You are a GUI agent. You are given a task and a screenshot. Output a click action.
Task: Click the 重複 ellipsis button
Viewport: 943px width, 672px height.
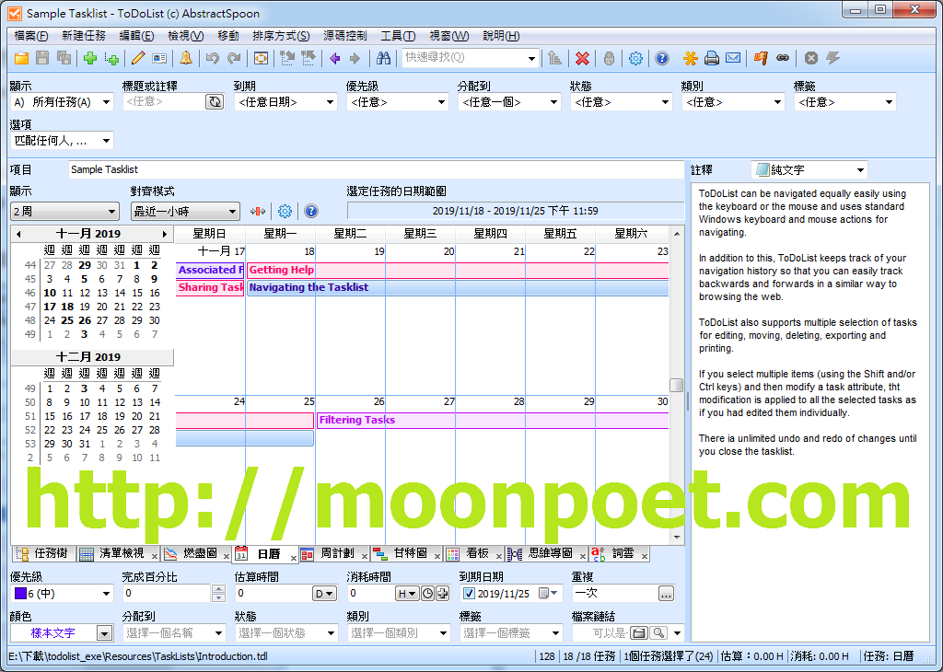666,594
